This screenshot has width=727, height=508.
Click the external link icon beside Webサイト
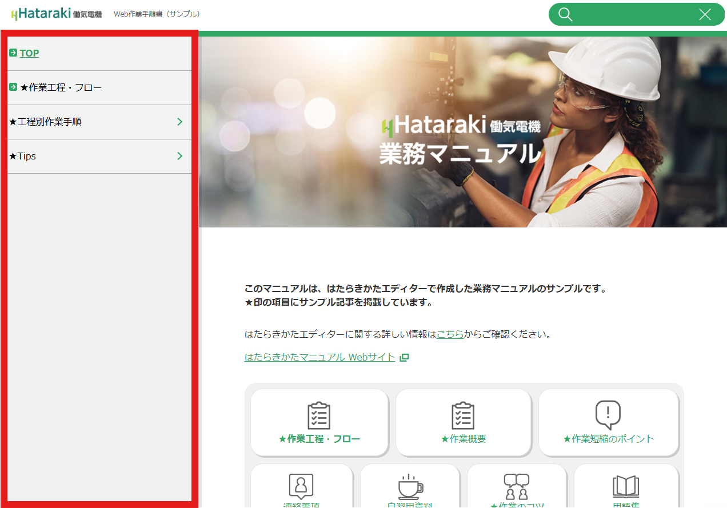pos(405,358)
